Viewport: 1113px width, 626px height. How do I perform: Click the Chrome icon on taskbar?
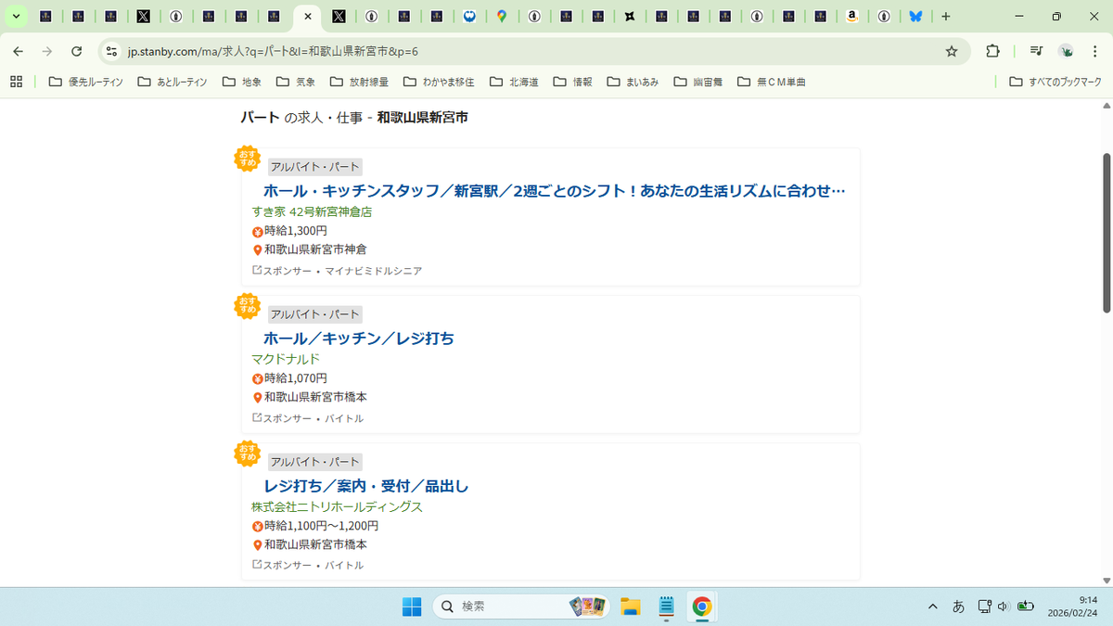(x=702, y=607)
